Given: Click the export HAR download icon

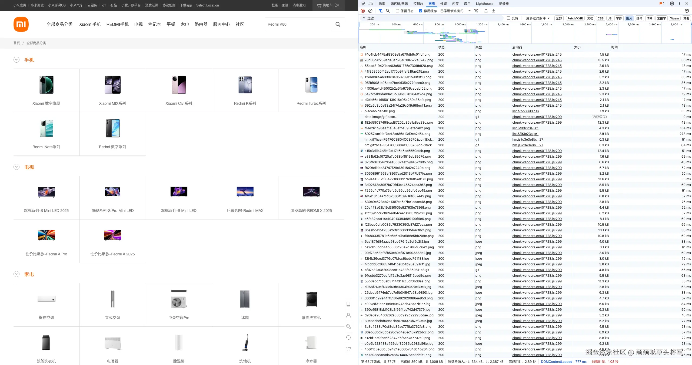Looking at the screenshot, I should pos(494,11).
